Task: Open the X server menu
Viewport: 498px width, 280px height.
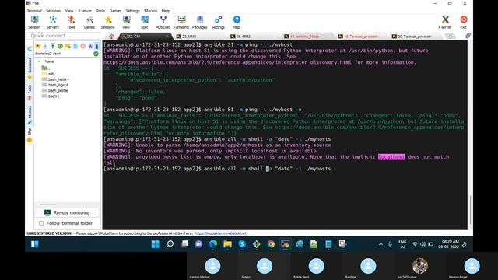Action: [85, 11]
